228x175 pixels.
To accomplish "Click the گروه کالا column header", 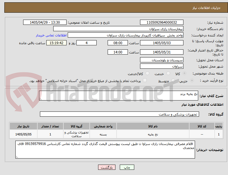I will [x=76, y=126].
